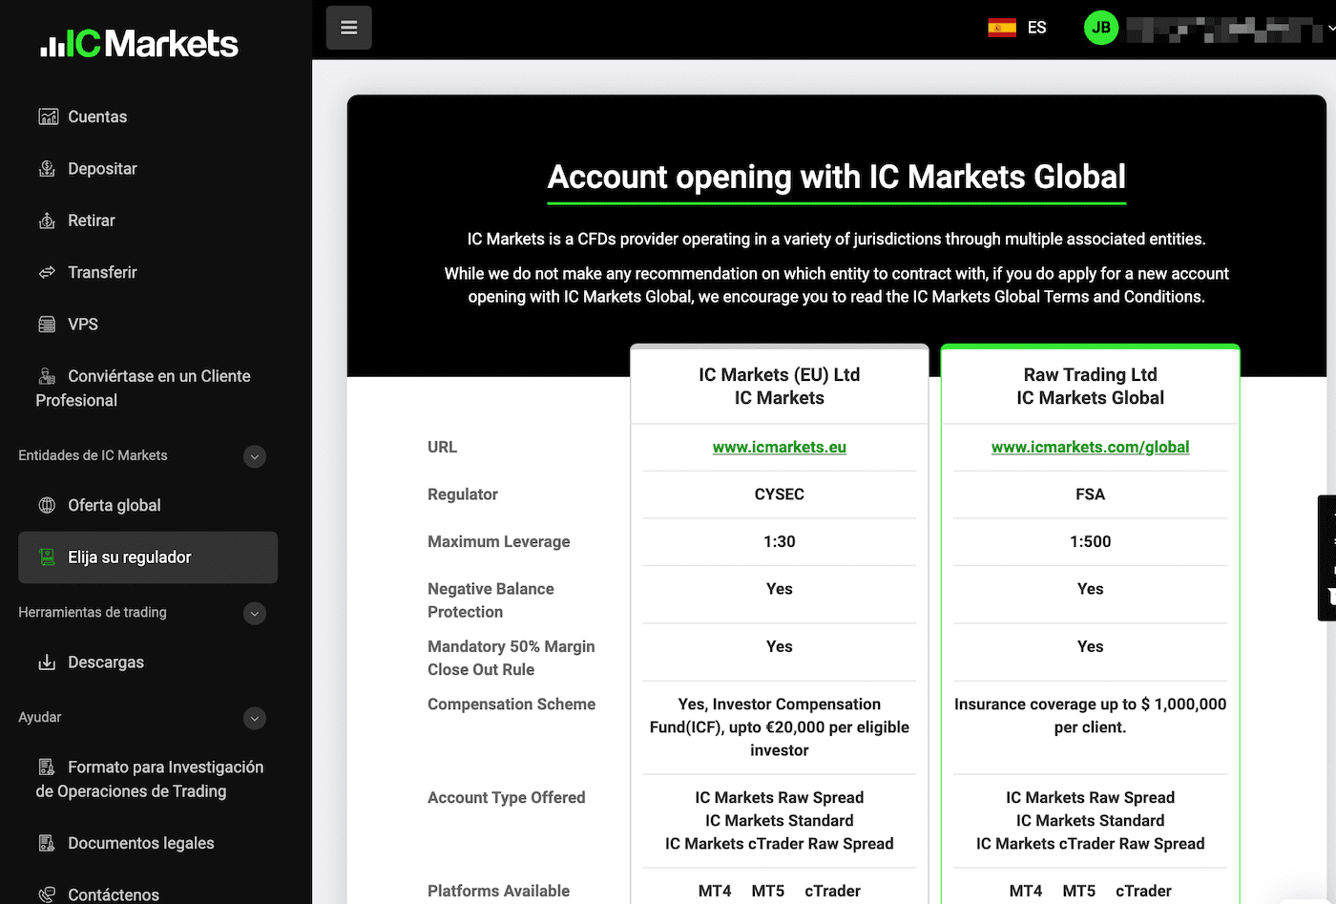Click the Compensation Scheme row label
The image size is (1336, 904).
511,704
